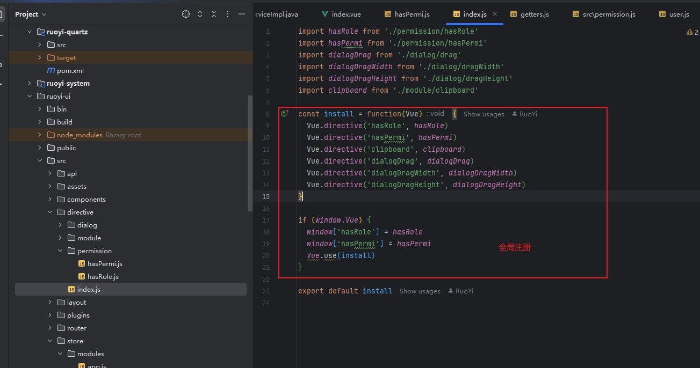Switch to the src\permission.js tab

(603, 14)
